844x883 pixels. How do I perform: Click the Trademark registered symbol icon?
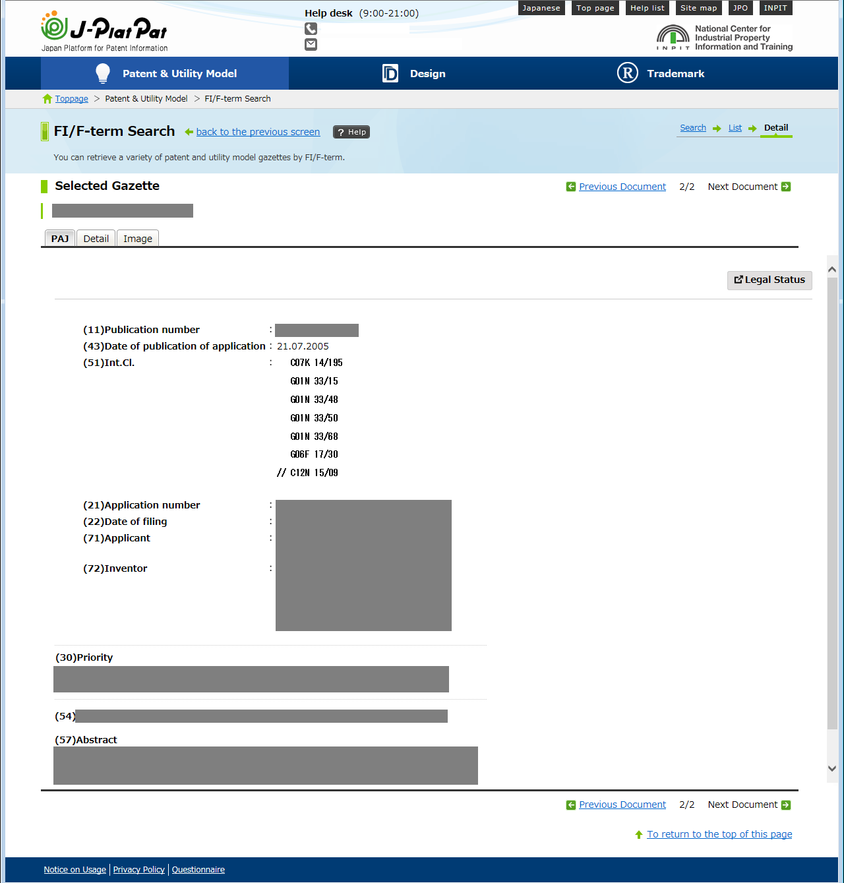coord(627,73)
